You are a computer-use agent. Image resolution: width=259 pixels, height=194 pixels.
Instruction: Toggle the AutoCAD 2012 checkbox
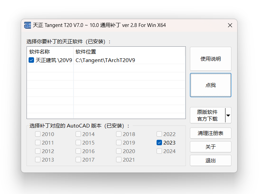(x=38, y=151)
